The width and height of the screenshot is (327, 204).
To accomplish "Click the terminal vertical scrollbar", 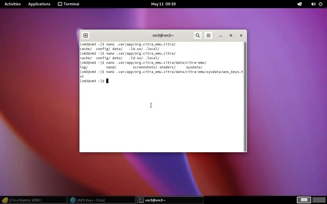I will coord(245,97).
